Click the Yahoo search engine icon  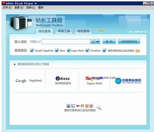pyautogui.click(x=78, y=106)
